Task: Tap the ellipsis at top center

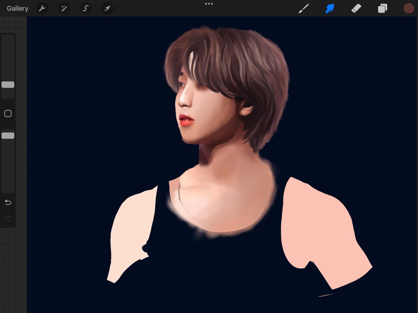Action: (209, 4)
